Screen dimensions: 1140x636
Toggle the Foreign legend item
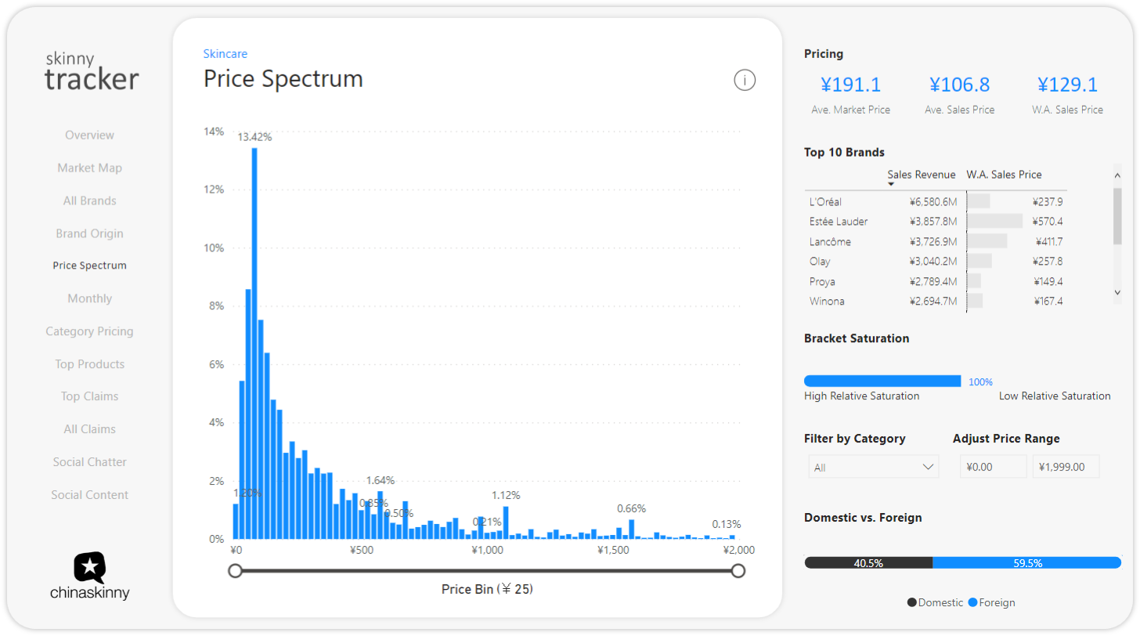tap(991, 602)
